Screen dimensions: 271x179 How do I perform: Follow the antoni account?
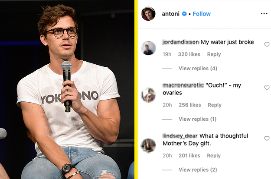click(202, 14)
